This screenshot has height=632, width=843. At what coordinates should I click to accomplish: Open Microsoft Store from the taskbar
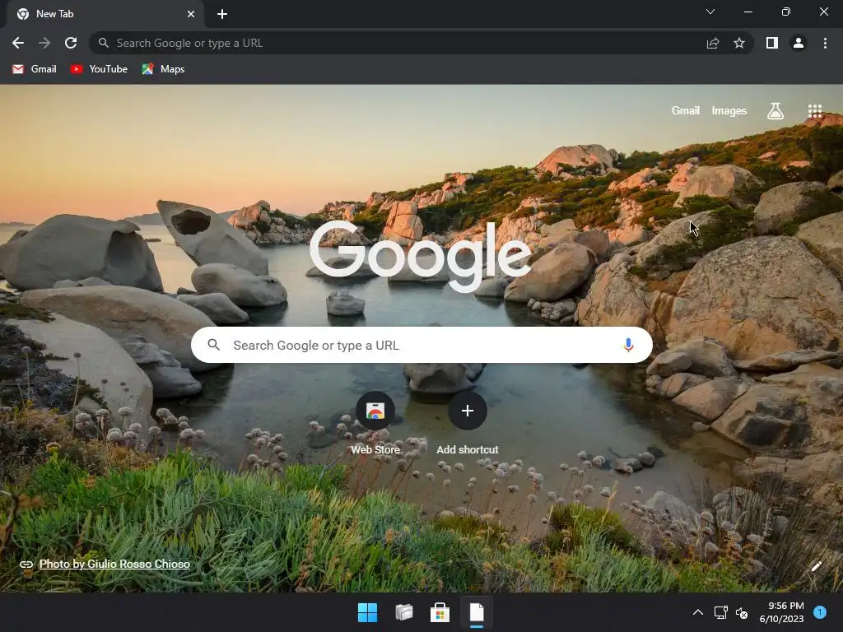click(x=440, y=612)
